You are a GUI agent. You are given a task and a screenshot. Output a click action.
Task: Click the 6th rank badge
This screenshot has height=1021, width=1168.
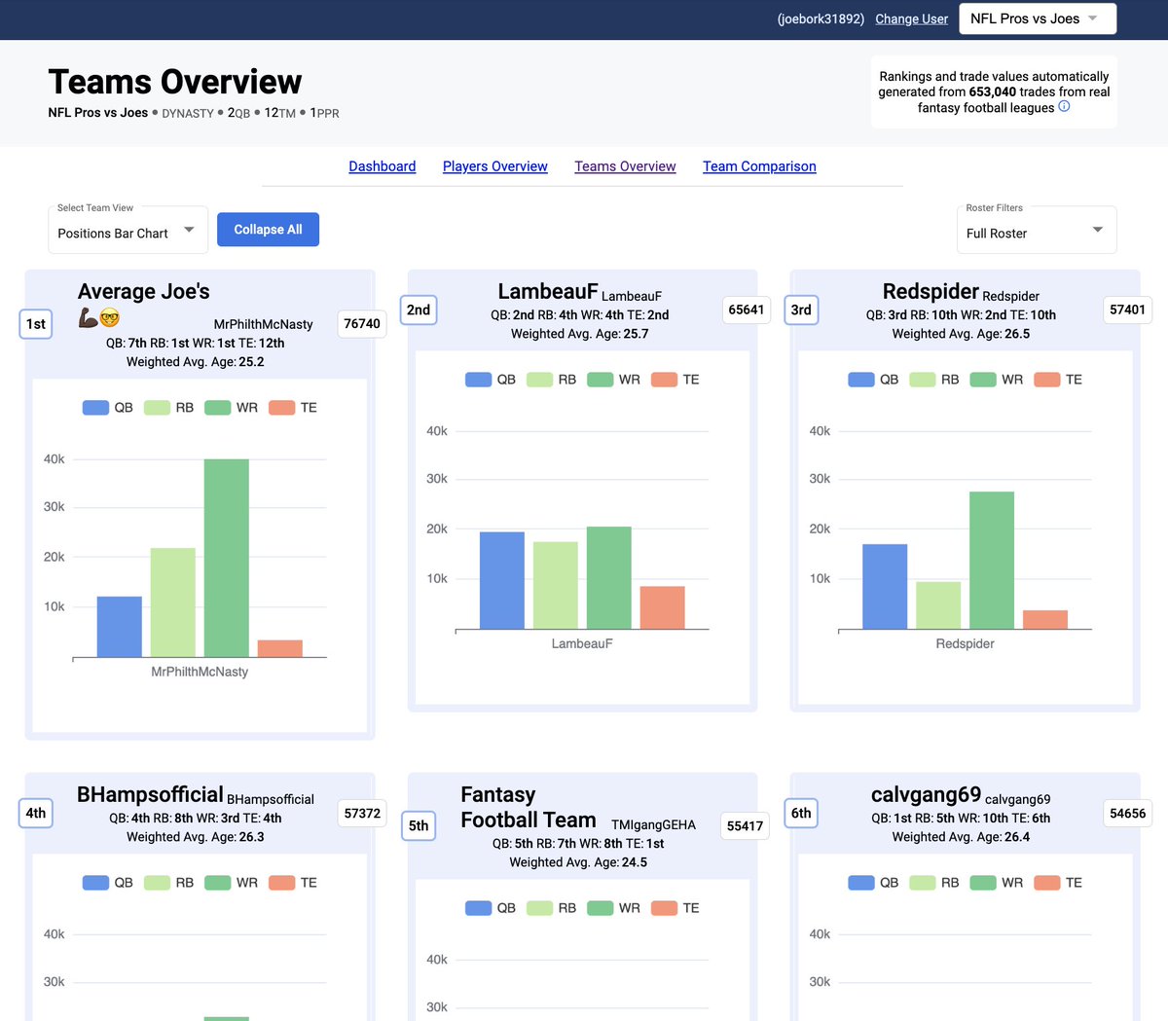801,813
